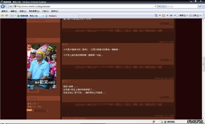Click the green site favicon in address bar

(x=15, y=6)
